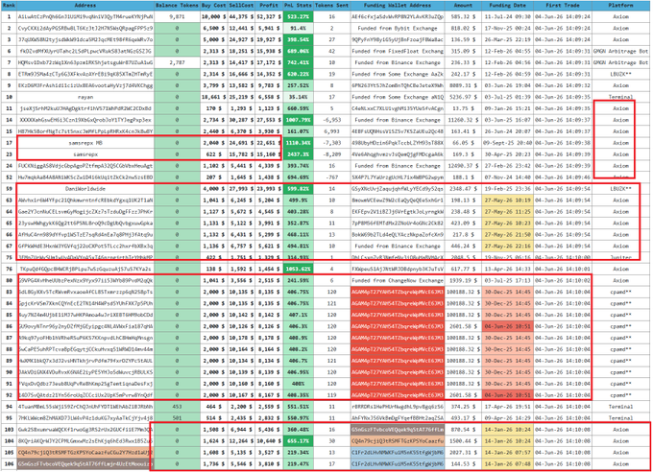Image resolution: width=653 pixels, height=472 pixels.
Task: Select the PnL Stats column header
Action: pos(299,6)
